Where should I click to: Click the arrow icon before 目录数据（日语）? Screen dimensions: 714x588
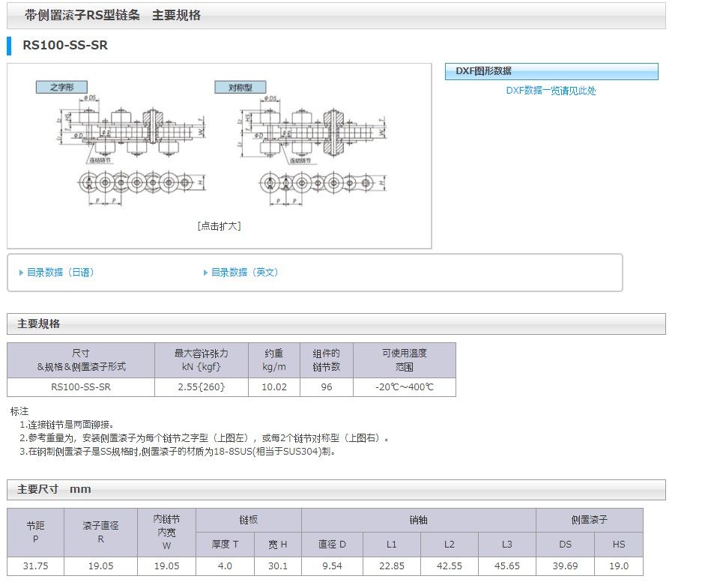point(22,273)
